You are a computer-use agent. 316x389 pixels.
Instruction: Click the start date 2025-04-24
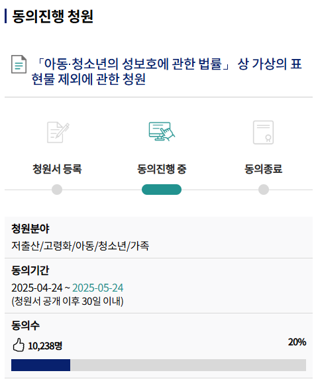pos(37,288)
